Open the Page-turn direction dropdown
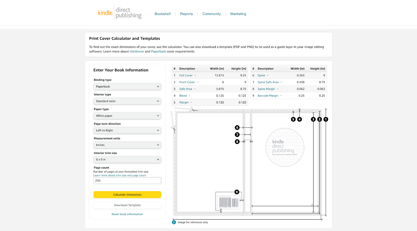 pos(127,130)
